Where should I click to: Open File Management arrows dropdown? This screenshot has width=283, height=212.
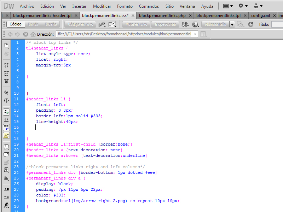coord(185,24)
